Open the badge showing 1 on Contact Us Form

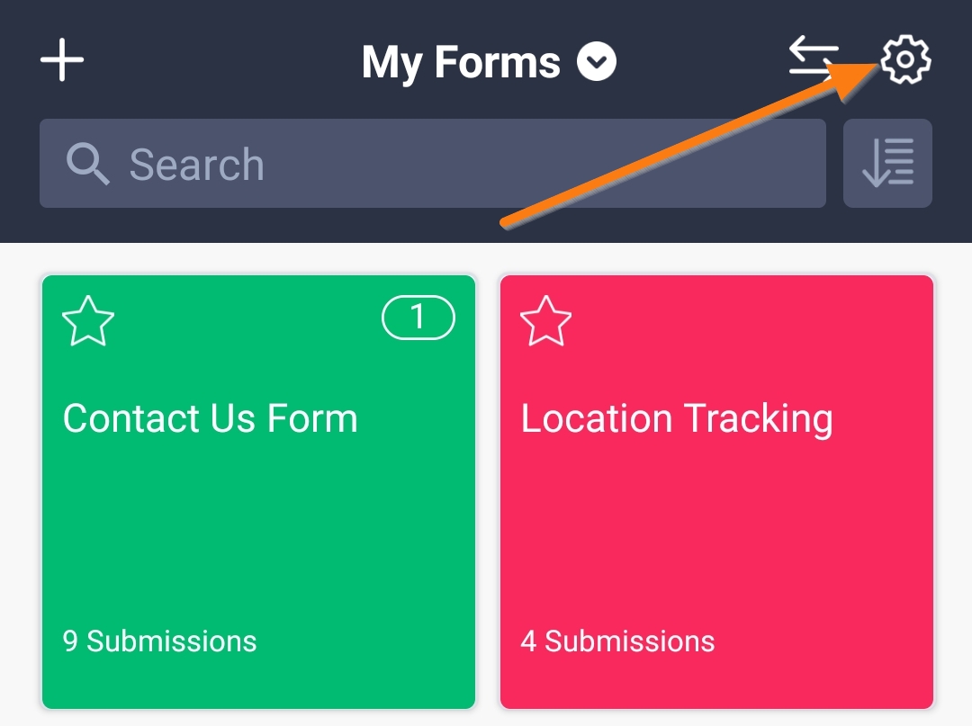click(418, 318)
